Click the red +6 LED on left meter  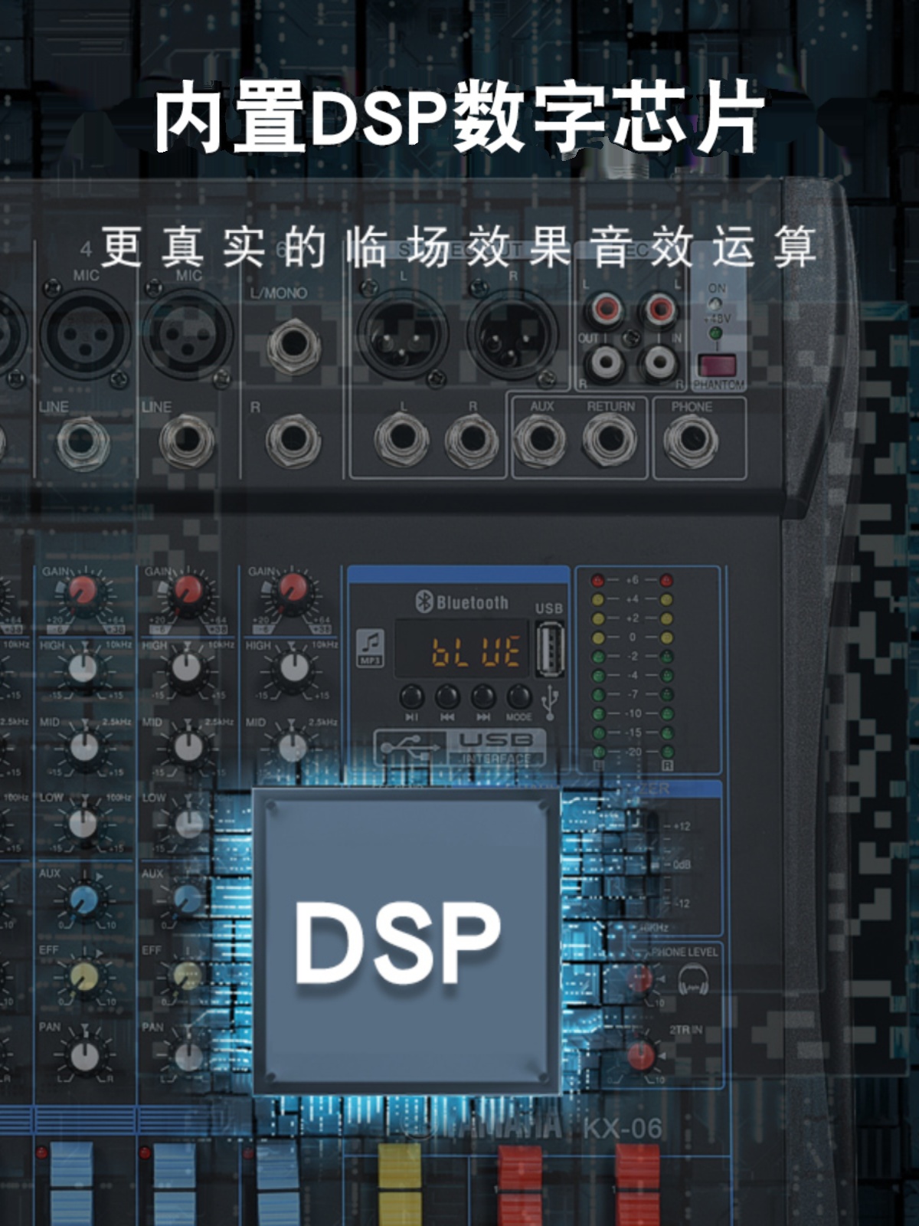click(x=598, y=580)
